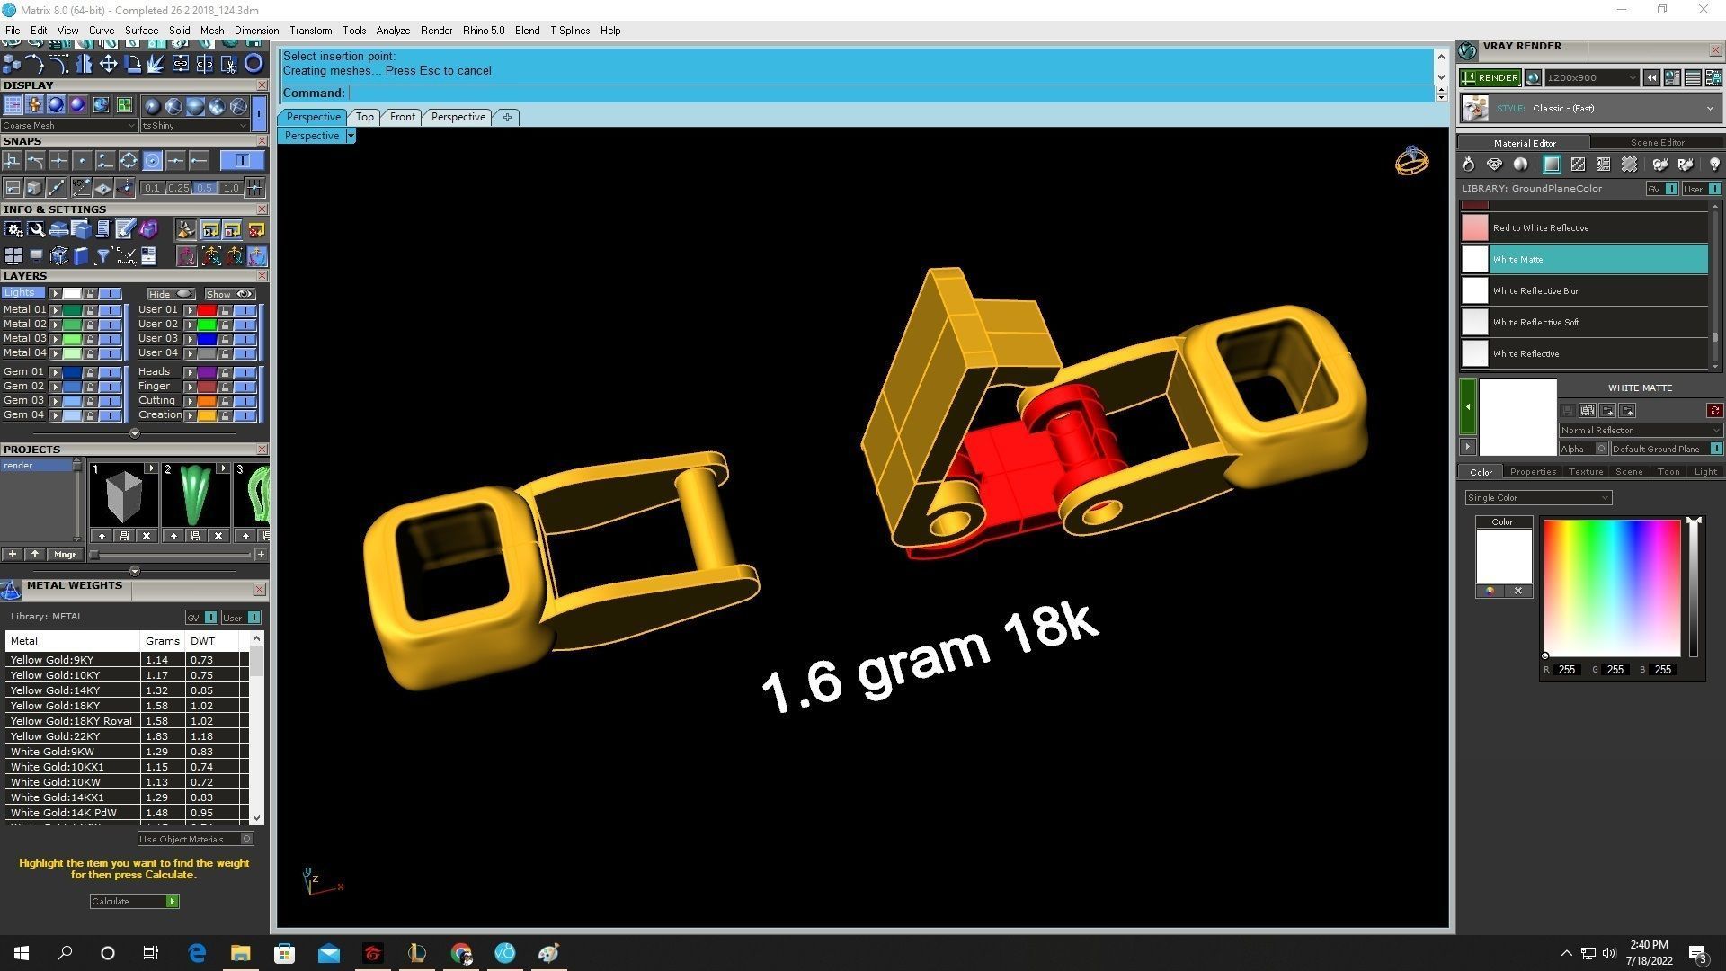Collapse the Layers panel with the expander arrow
This screenshot has height=971, width=1726.
(x=135, y=433)
